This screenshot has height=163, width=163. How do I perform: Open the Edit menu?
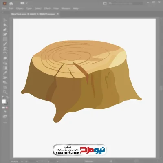point(11,9)
